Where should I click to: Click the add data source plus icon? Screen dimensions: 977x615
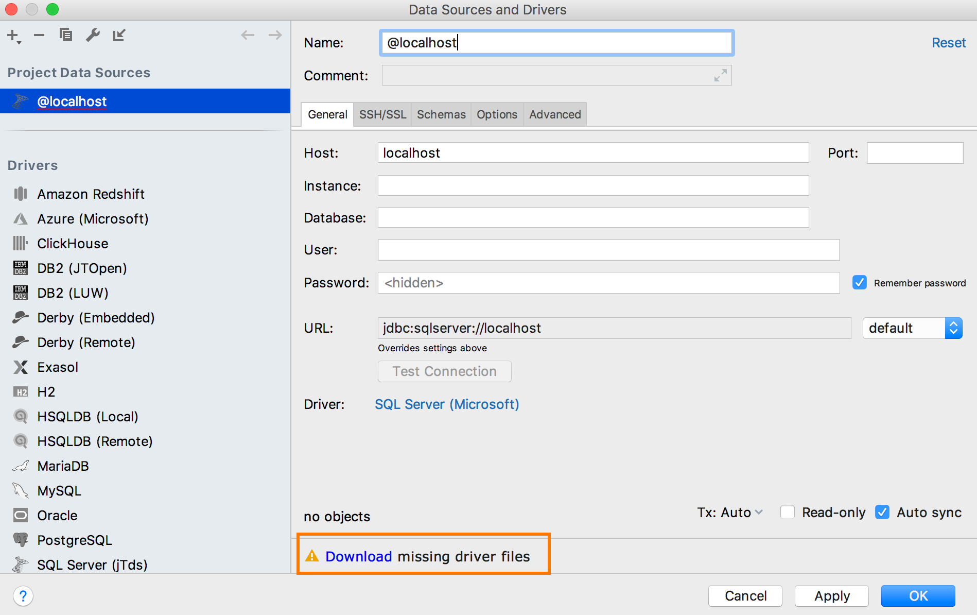13,36
